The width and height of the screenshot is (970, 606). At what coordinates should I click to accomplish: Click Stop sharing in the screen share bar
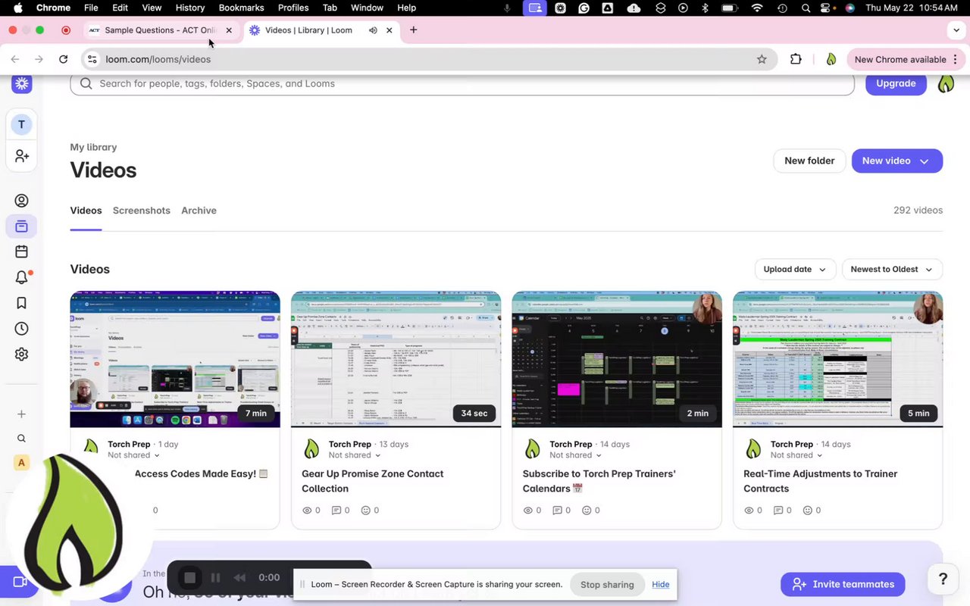(607, 585)
